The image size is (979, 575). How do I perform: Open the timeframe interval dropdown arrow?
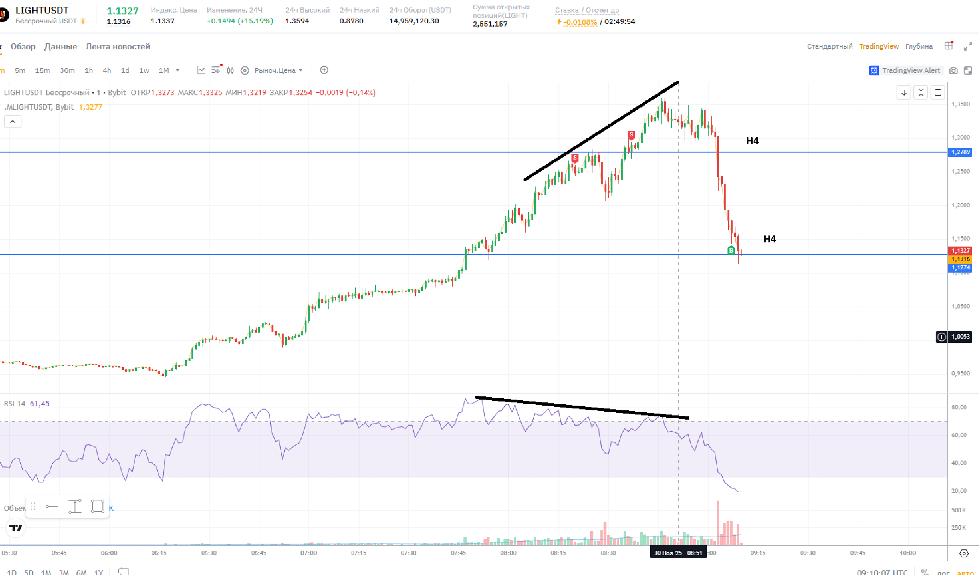point(177,70)
